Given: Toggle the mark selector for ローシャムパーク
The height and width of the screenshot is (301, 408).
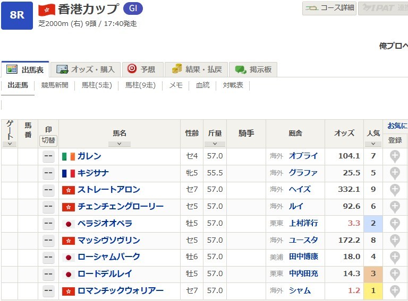Looking at the screenshot, I should 48,257.
